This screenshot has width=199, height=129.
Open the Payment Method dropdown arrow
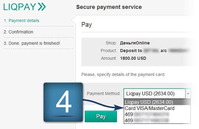click(x=188, y=93)
